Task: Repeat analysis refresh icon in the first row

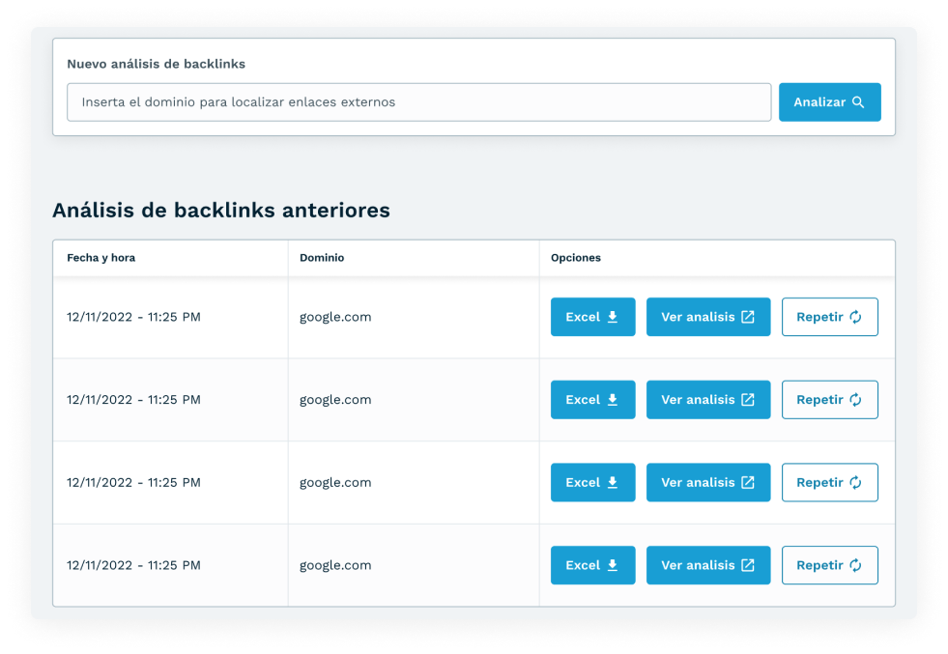Action: (x=855, y=317)
